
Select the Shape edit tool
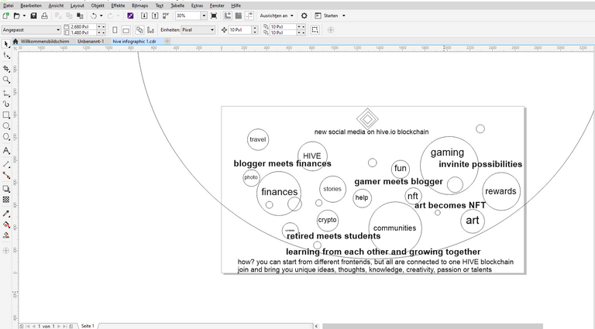click(6, 55)
